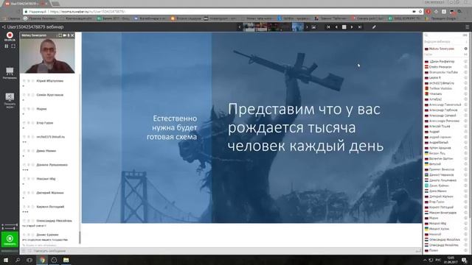Open the notifications center in the system tray
Viewport: 472px width, 265px height.
pyautogui.click(x=464, y=260)
